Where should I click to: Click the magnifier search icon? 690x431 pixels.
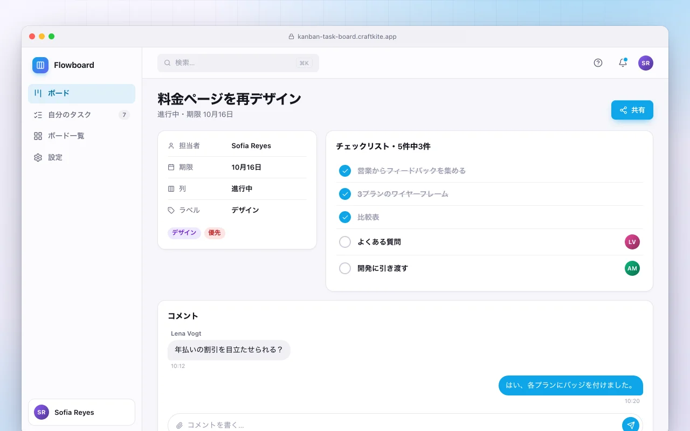[x=168, y=63]
